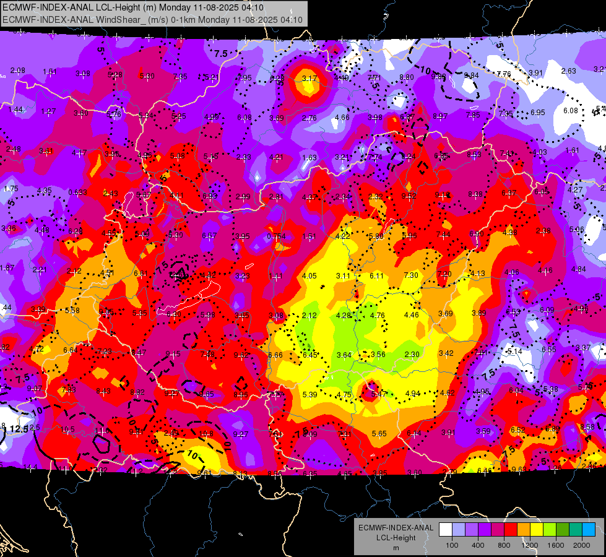Click the legend tick label 100
Viewport: 606px width, 557px height.
click(452, 545)
